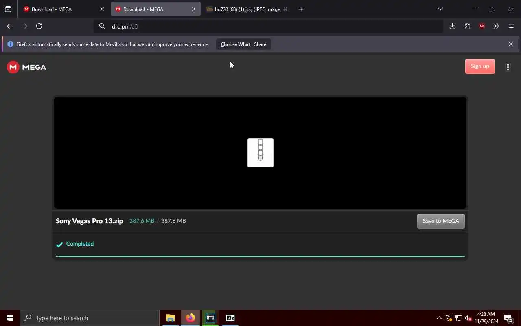Open a new browser tab
The image size is (521, 326).
point(301,9)
